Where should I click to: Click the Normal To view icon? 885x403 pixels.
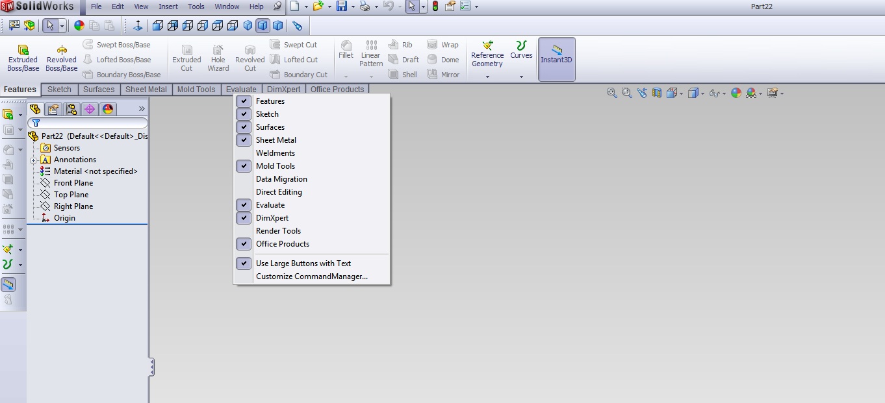pos(138,25)
